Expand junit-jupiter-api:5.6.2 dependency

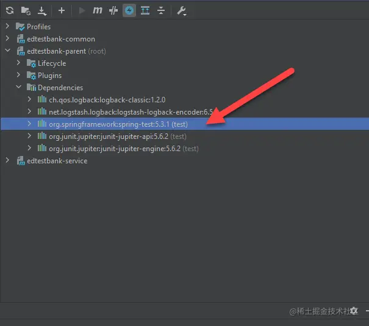[29, 136]
